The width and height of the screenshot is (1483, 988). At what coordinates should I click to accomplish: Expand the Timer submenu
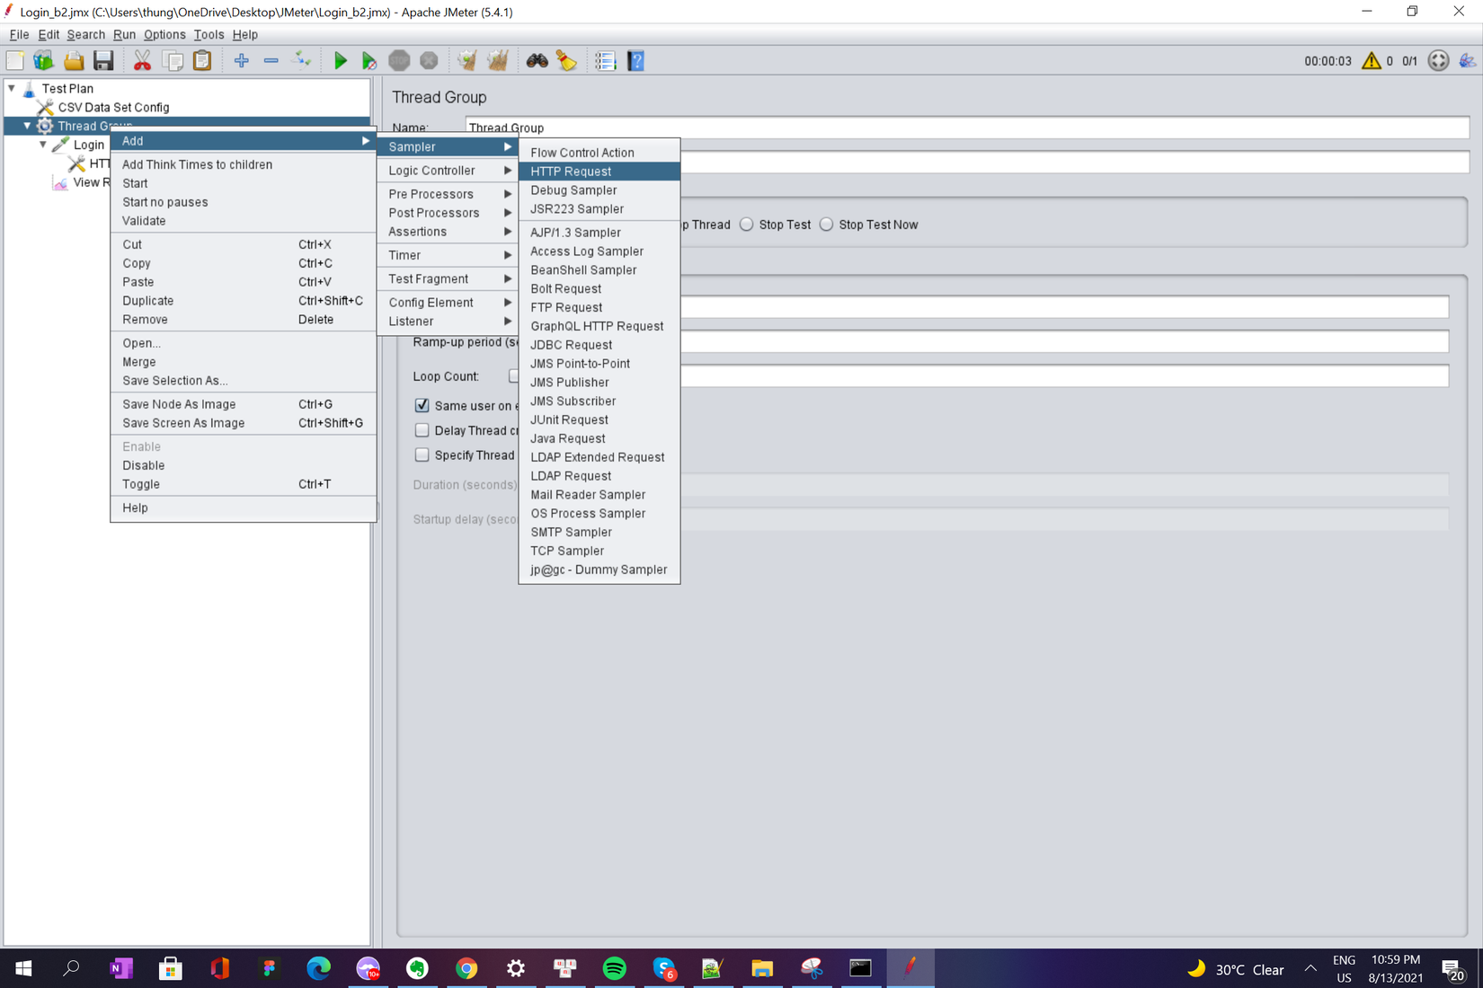pos(449,255)
